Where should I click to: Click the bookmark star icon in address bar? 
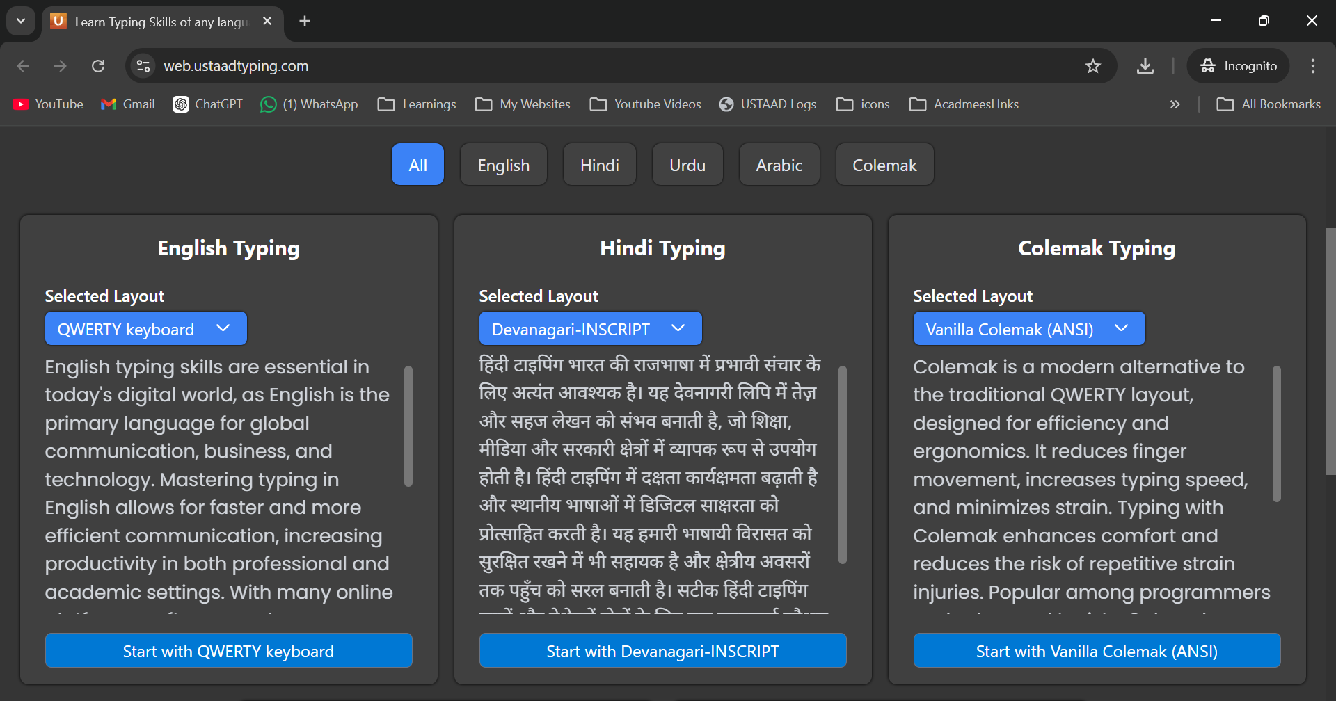[x=1092, y=66]
